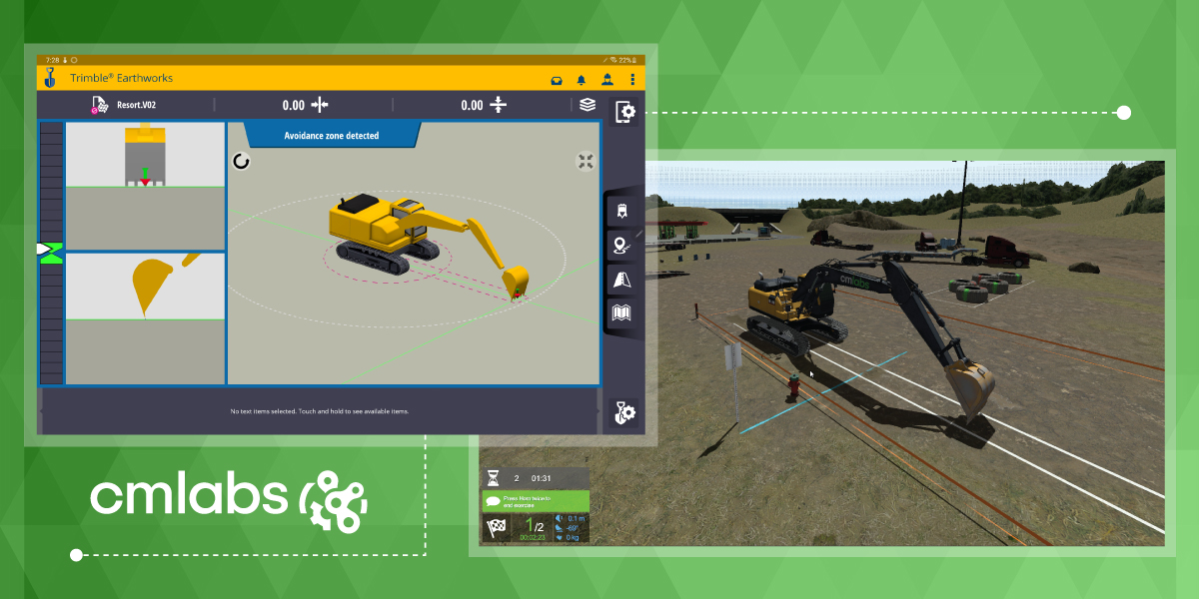The height and width of the screenshot is (599, 1199).
Task: Open the notifications bell in header
Action: pos(582,79)
